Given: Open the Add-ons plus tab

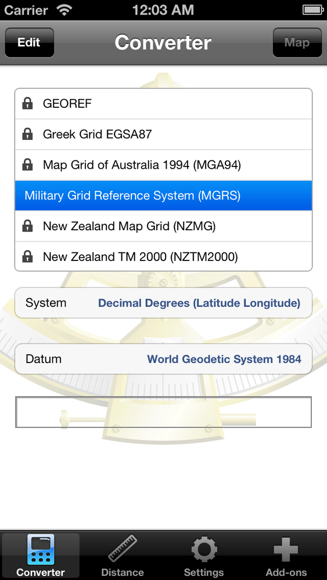Looking at the screenshot, I should coord(286,556).
